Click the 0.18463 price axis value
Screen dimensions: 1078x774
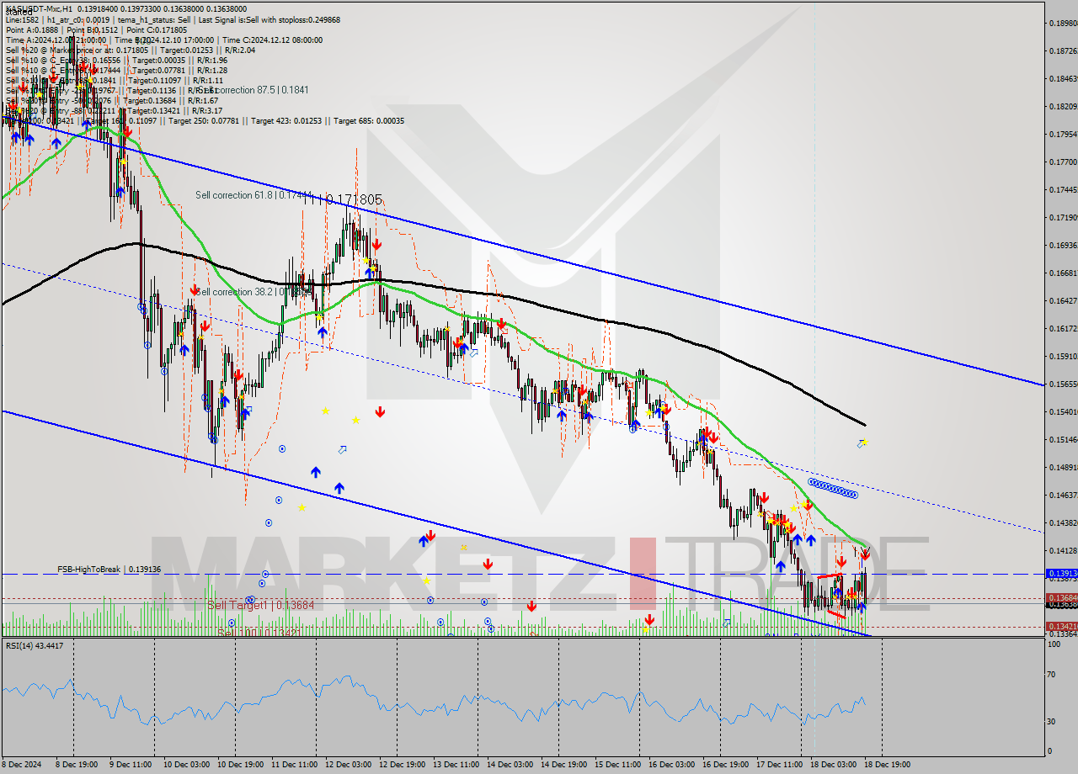tap(1062, 78)
